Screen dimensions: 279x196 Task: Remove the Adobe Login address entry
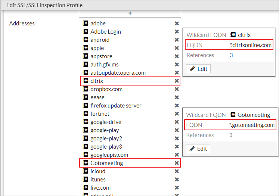[x=177, y=32]
